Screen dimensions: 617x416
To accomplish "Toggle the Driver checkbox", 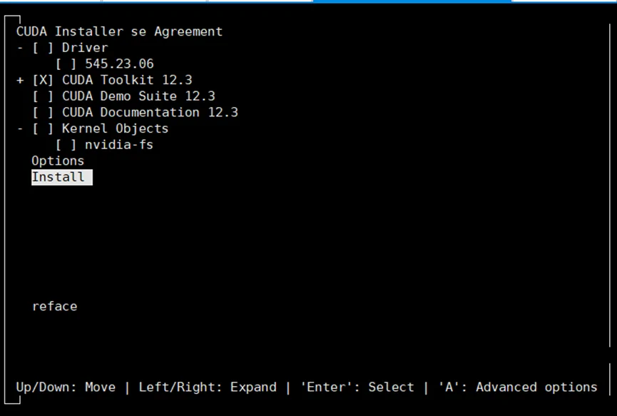I will click(x=43, y=48).
